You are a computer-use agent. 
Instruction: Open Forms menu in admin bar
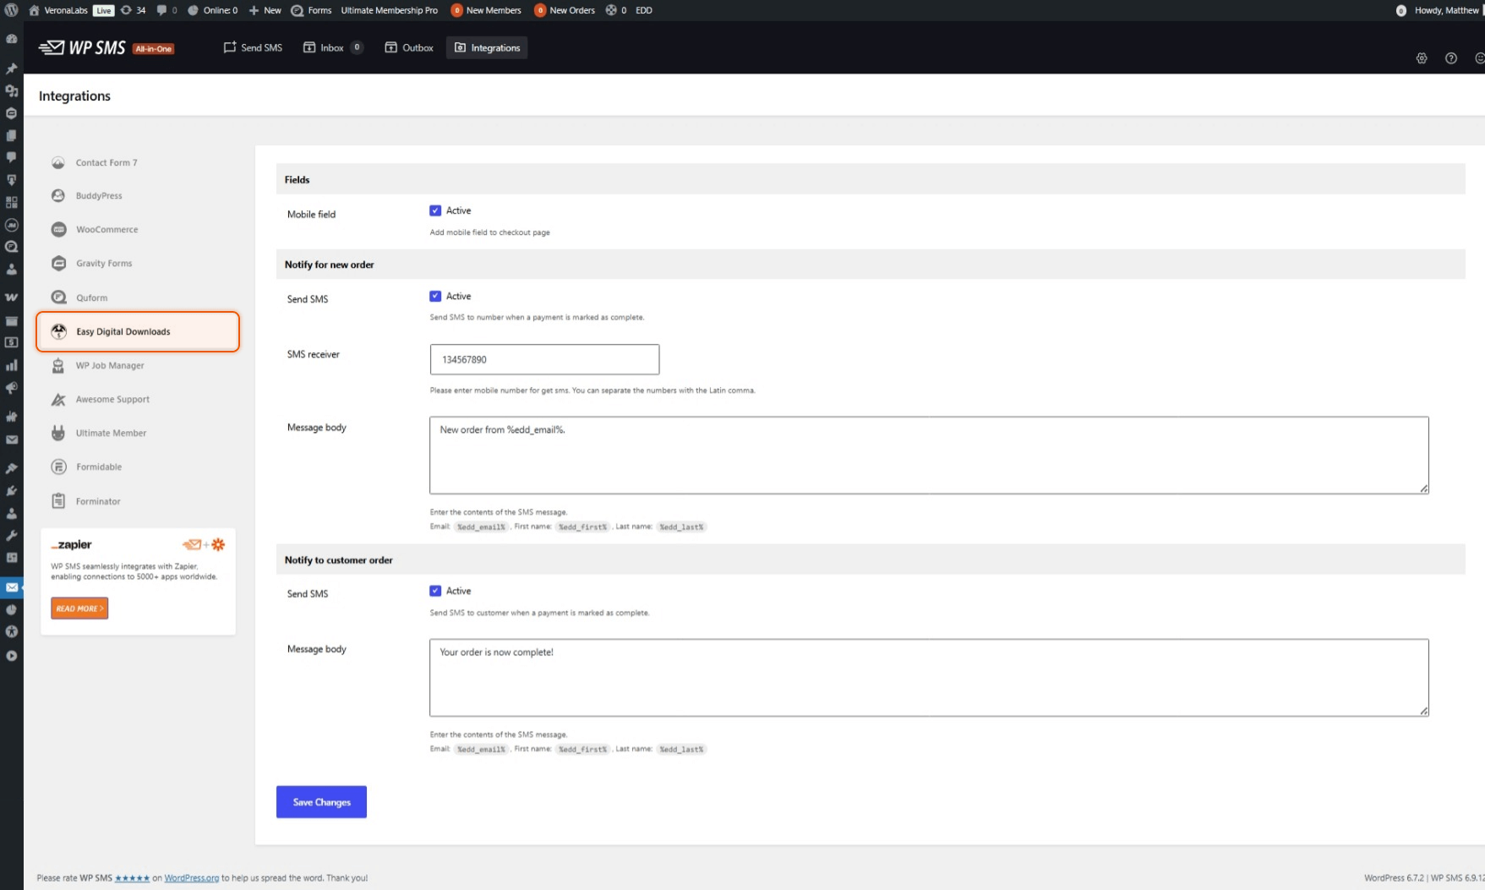click(x=311, y=10)
